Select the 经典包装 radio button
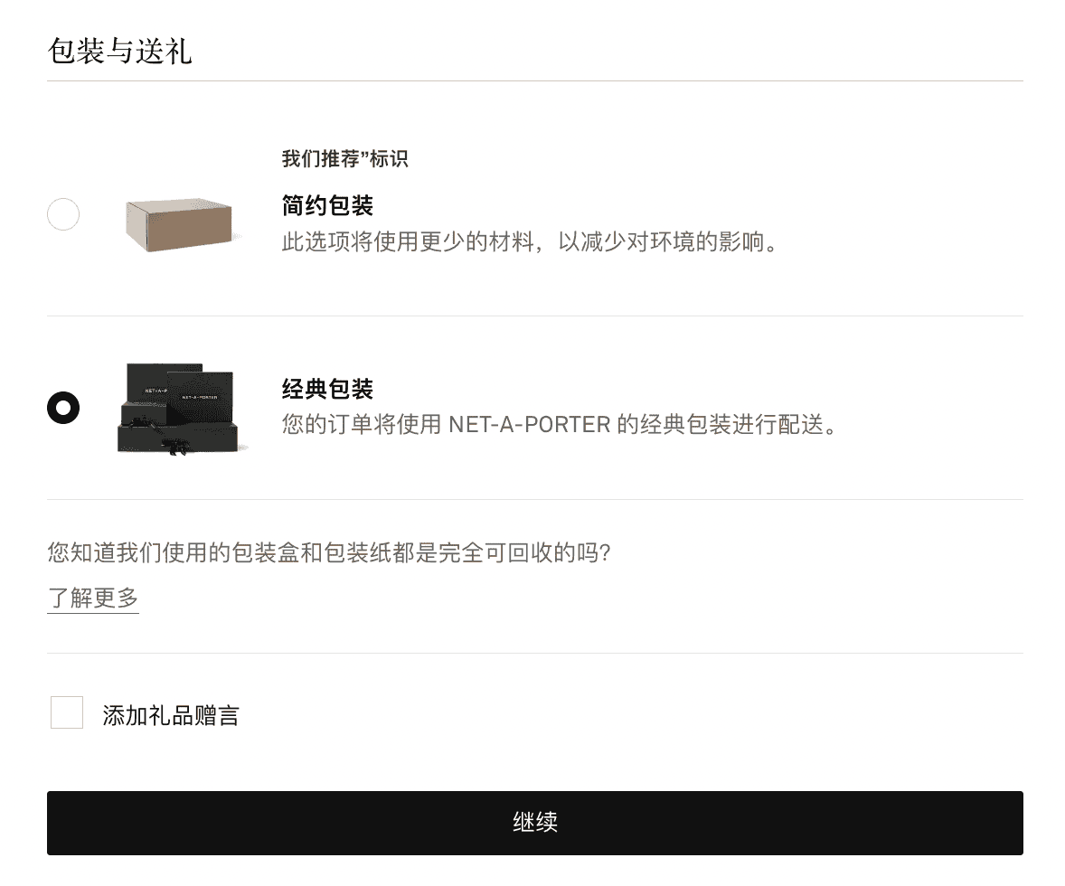The height and width of the screenshot is (886, 1065). (x=63, y=408)
